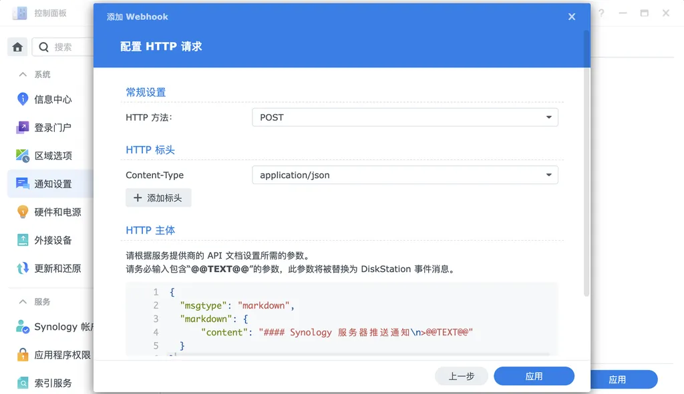Screen dimensions: 684x394
Task: Apply the webhook settings via 应用 button
Action: tap(534, 375)
